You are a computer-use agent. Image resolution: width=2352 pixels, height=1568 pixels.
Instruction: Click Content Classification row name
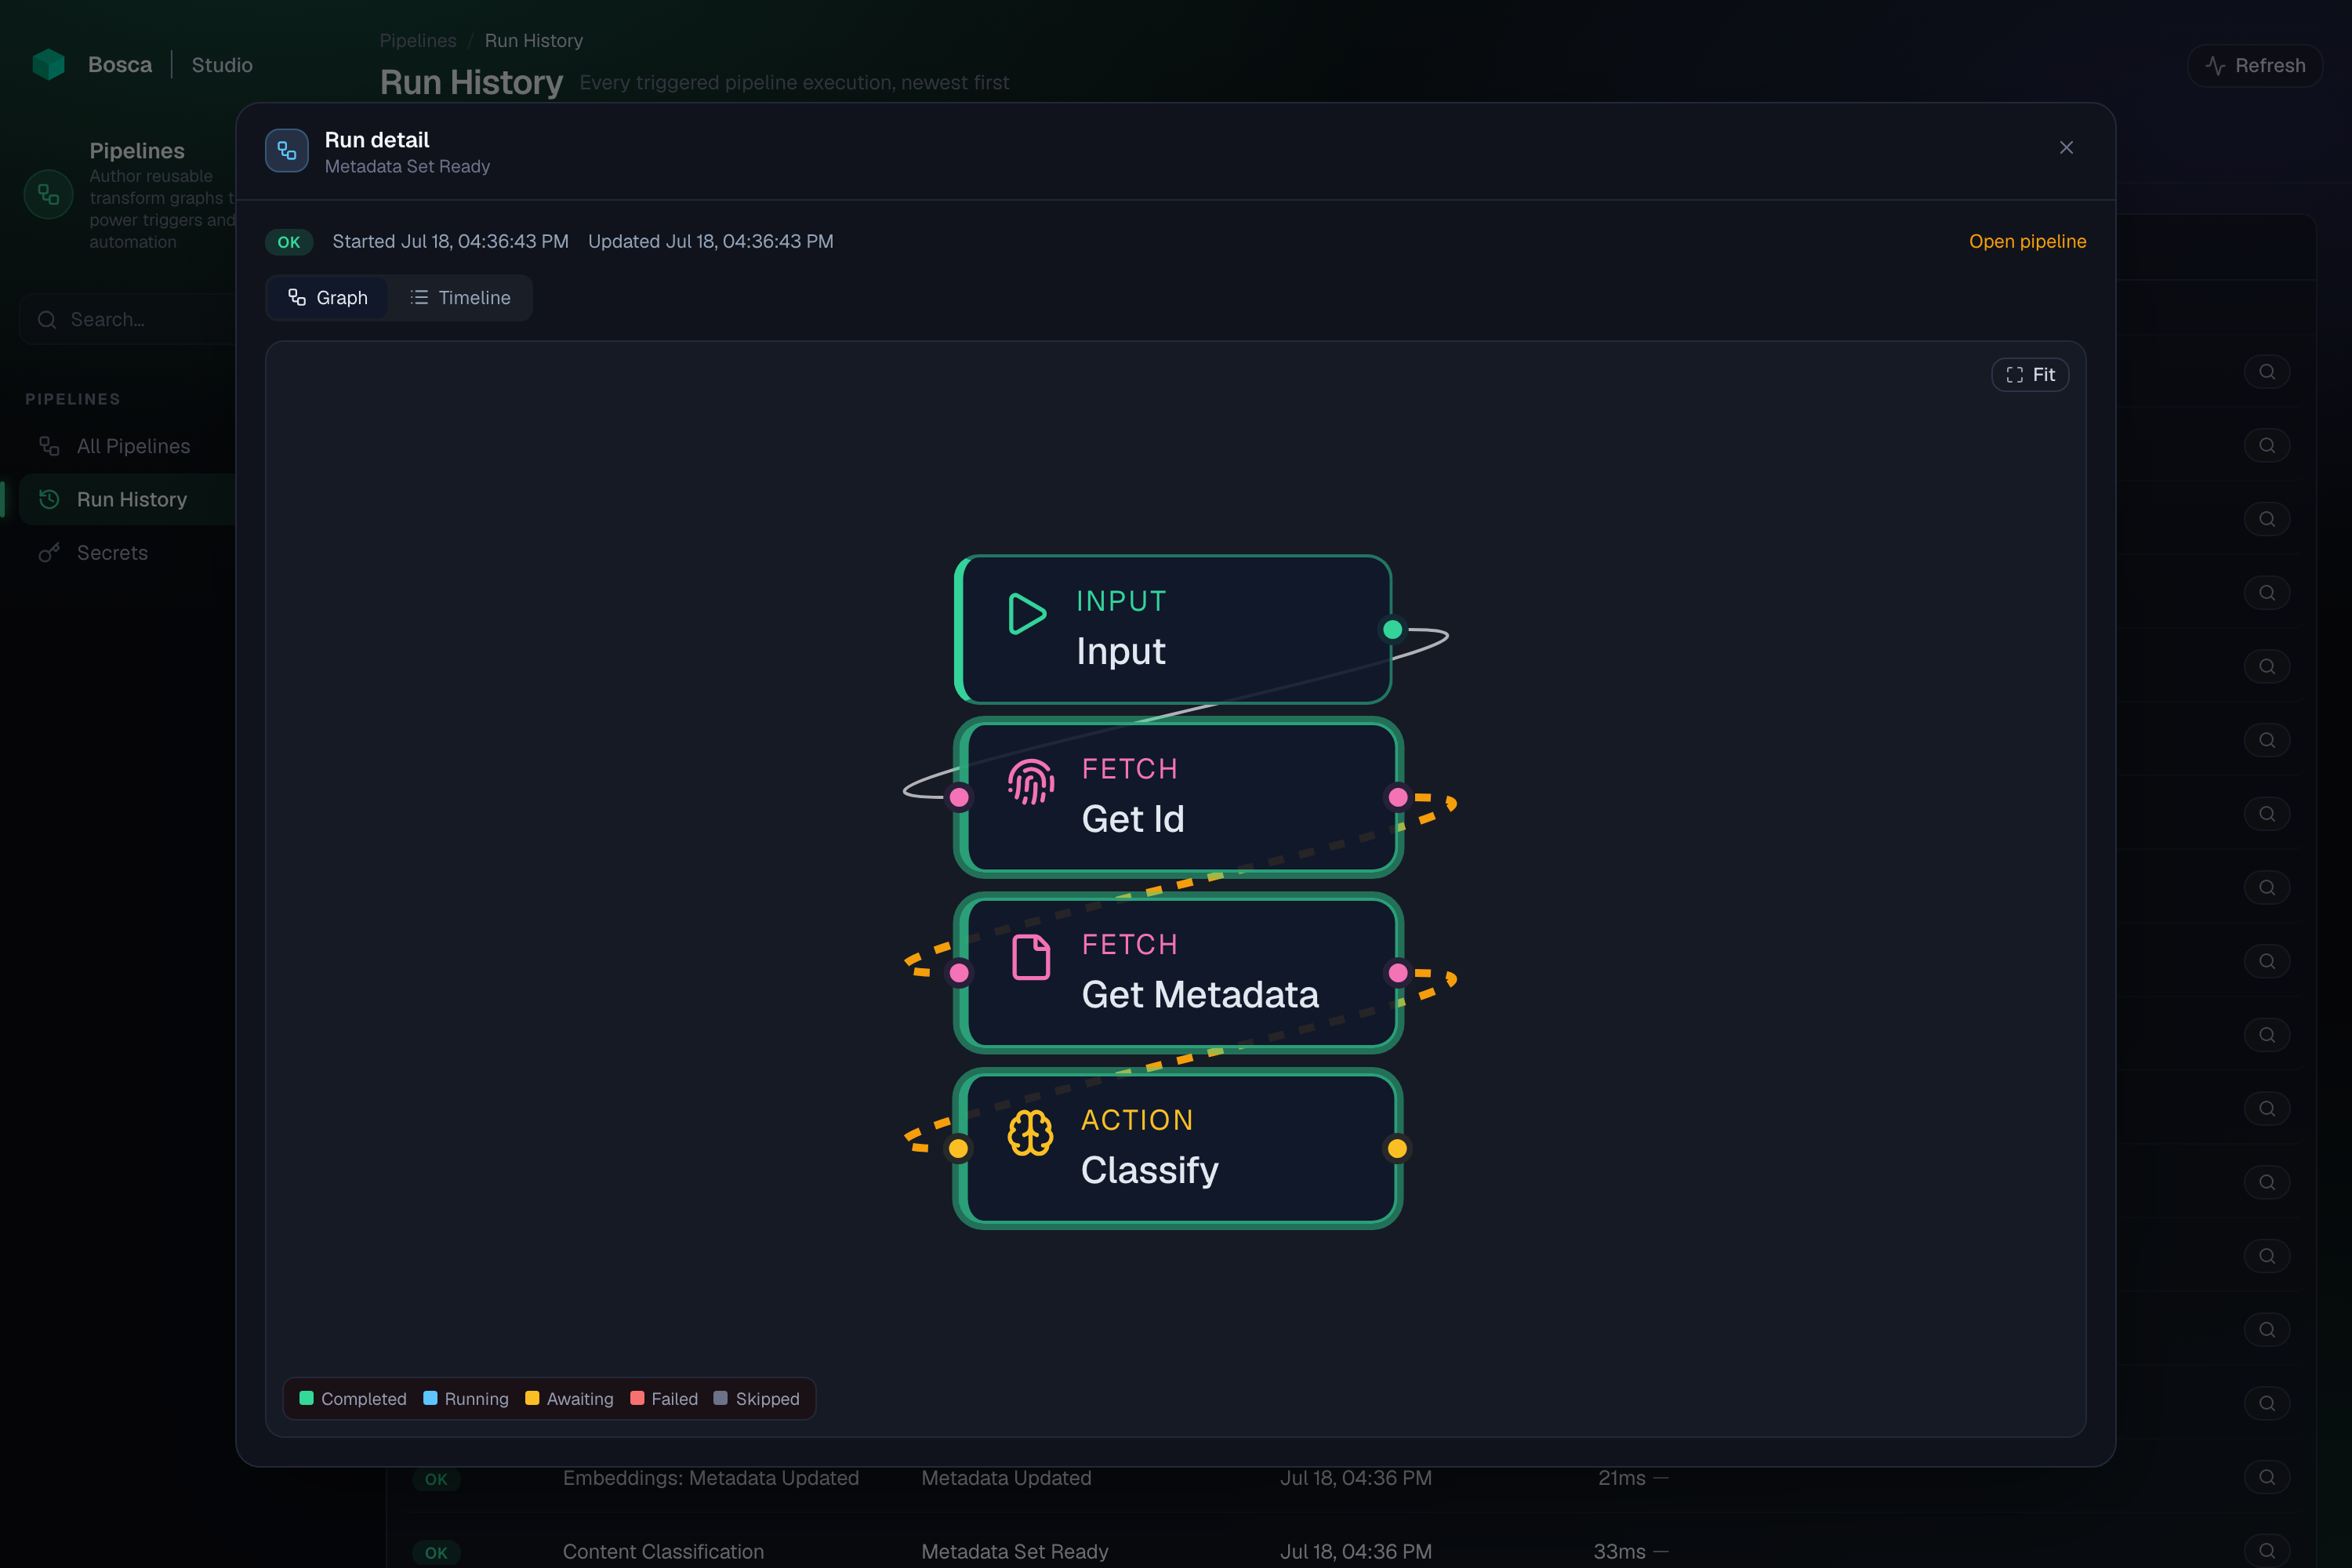[x=663, y=1552]
